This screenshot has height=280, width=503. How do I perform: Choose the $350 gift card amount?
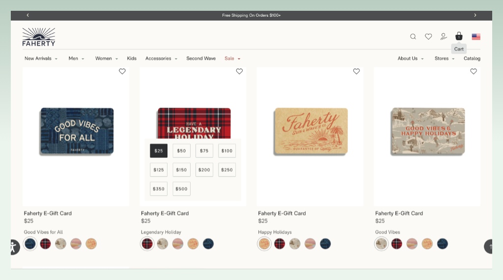coord(159,189)
